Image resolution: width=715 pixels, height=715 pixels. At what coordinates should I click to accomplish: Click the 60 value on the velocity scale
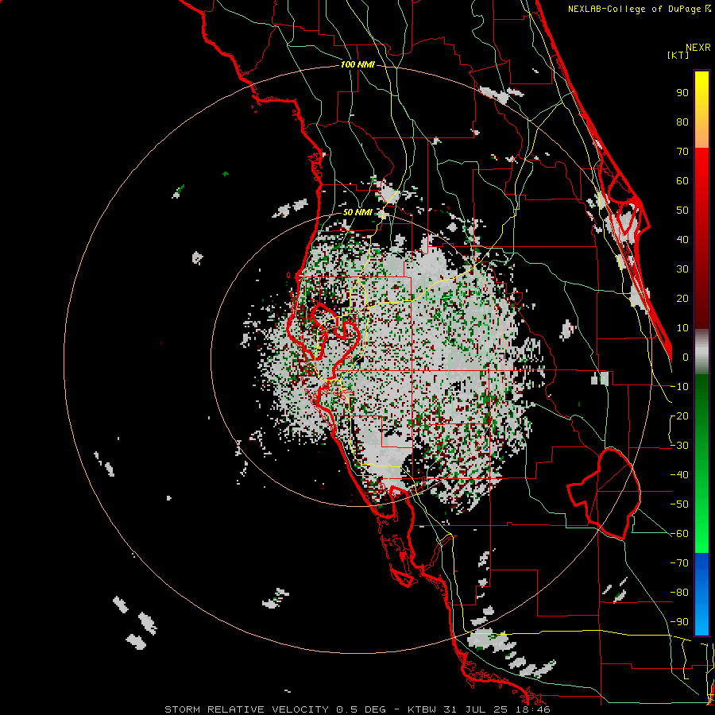click(682, 181)
